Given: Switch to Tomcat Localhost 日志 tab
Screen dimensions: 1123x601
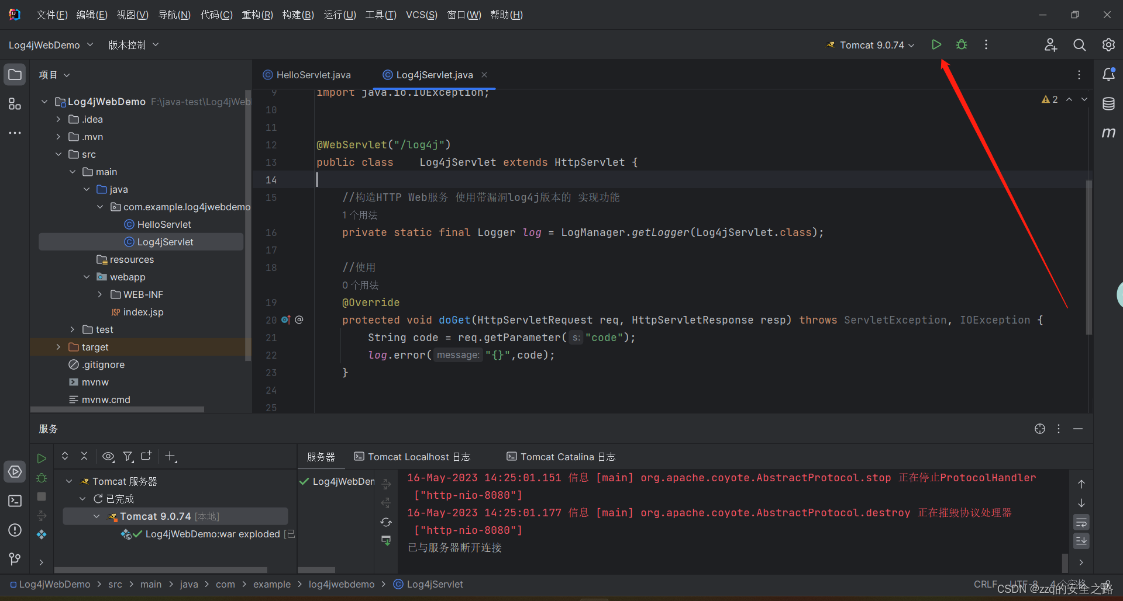Looking at the screenshot, I should click(x=412, y=457).
